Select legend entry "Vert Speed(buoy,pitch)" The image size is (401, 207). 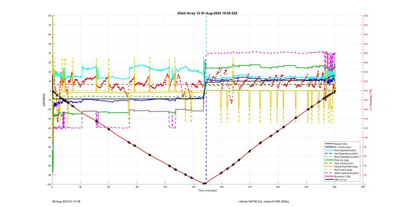click(346, 153)
